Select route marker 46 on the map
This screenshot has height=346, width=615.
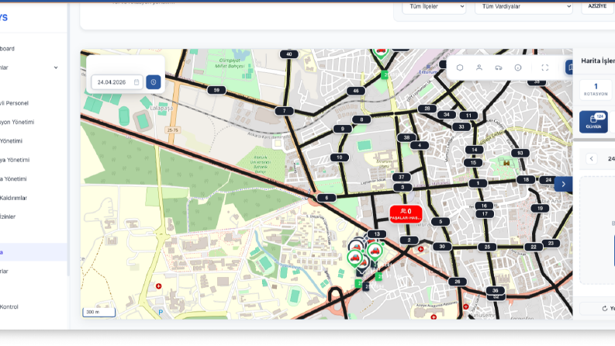(356, 91)
